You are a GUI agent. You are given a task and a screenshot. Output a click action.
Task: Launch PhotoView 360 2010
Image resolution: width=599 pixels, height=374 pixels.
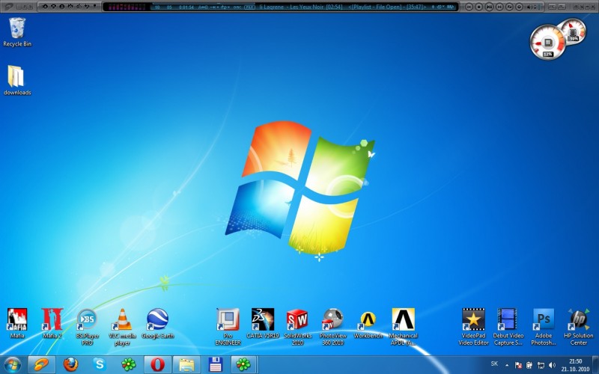332,319
